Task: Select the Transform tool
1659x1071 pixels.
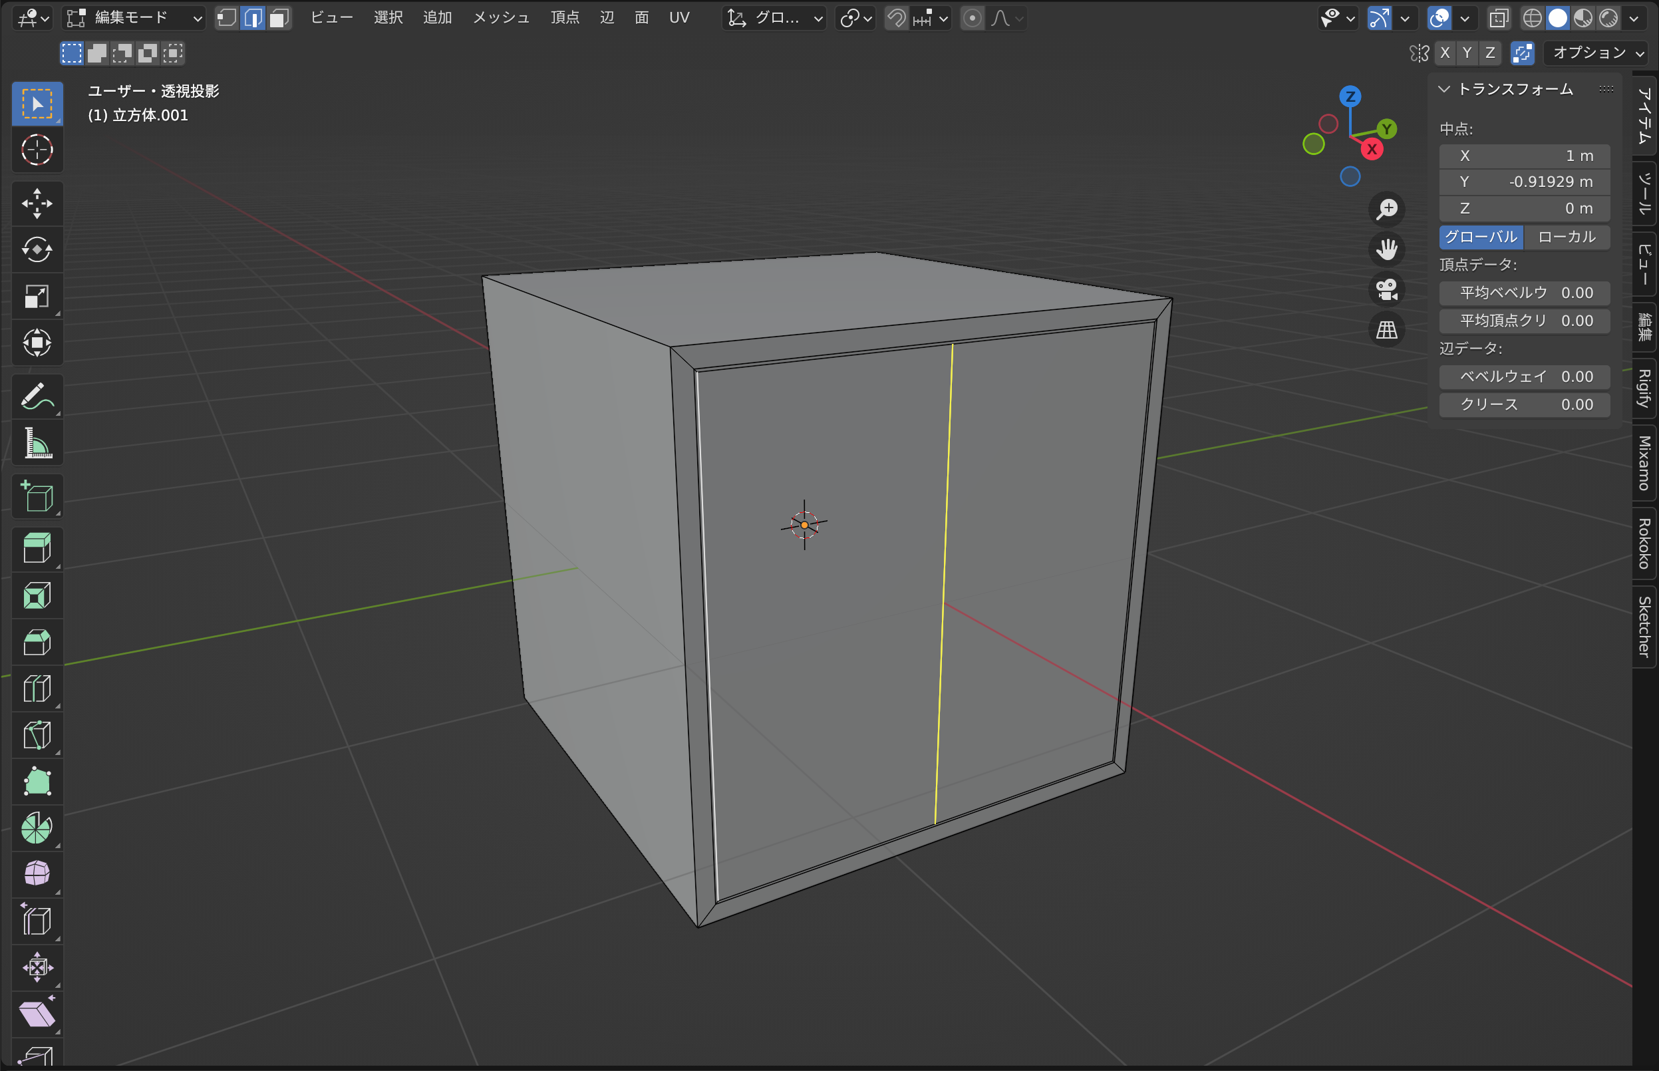Action: pos(37,342)
